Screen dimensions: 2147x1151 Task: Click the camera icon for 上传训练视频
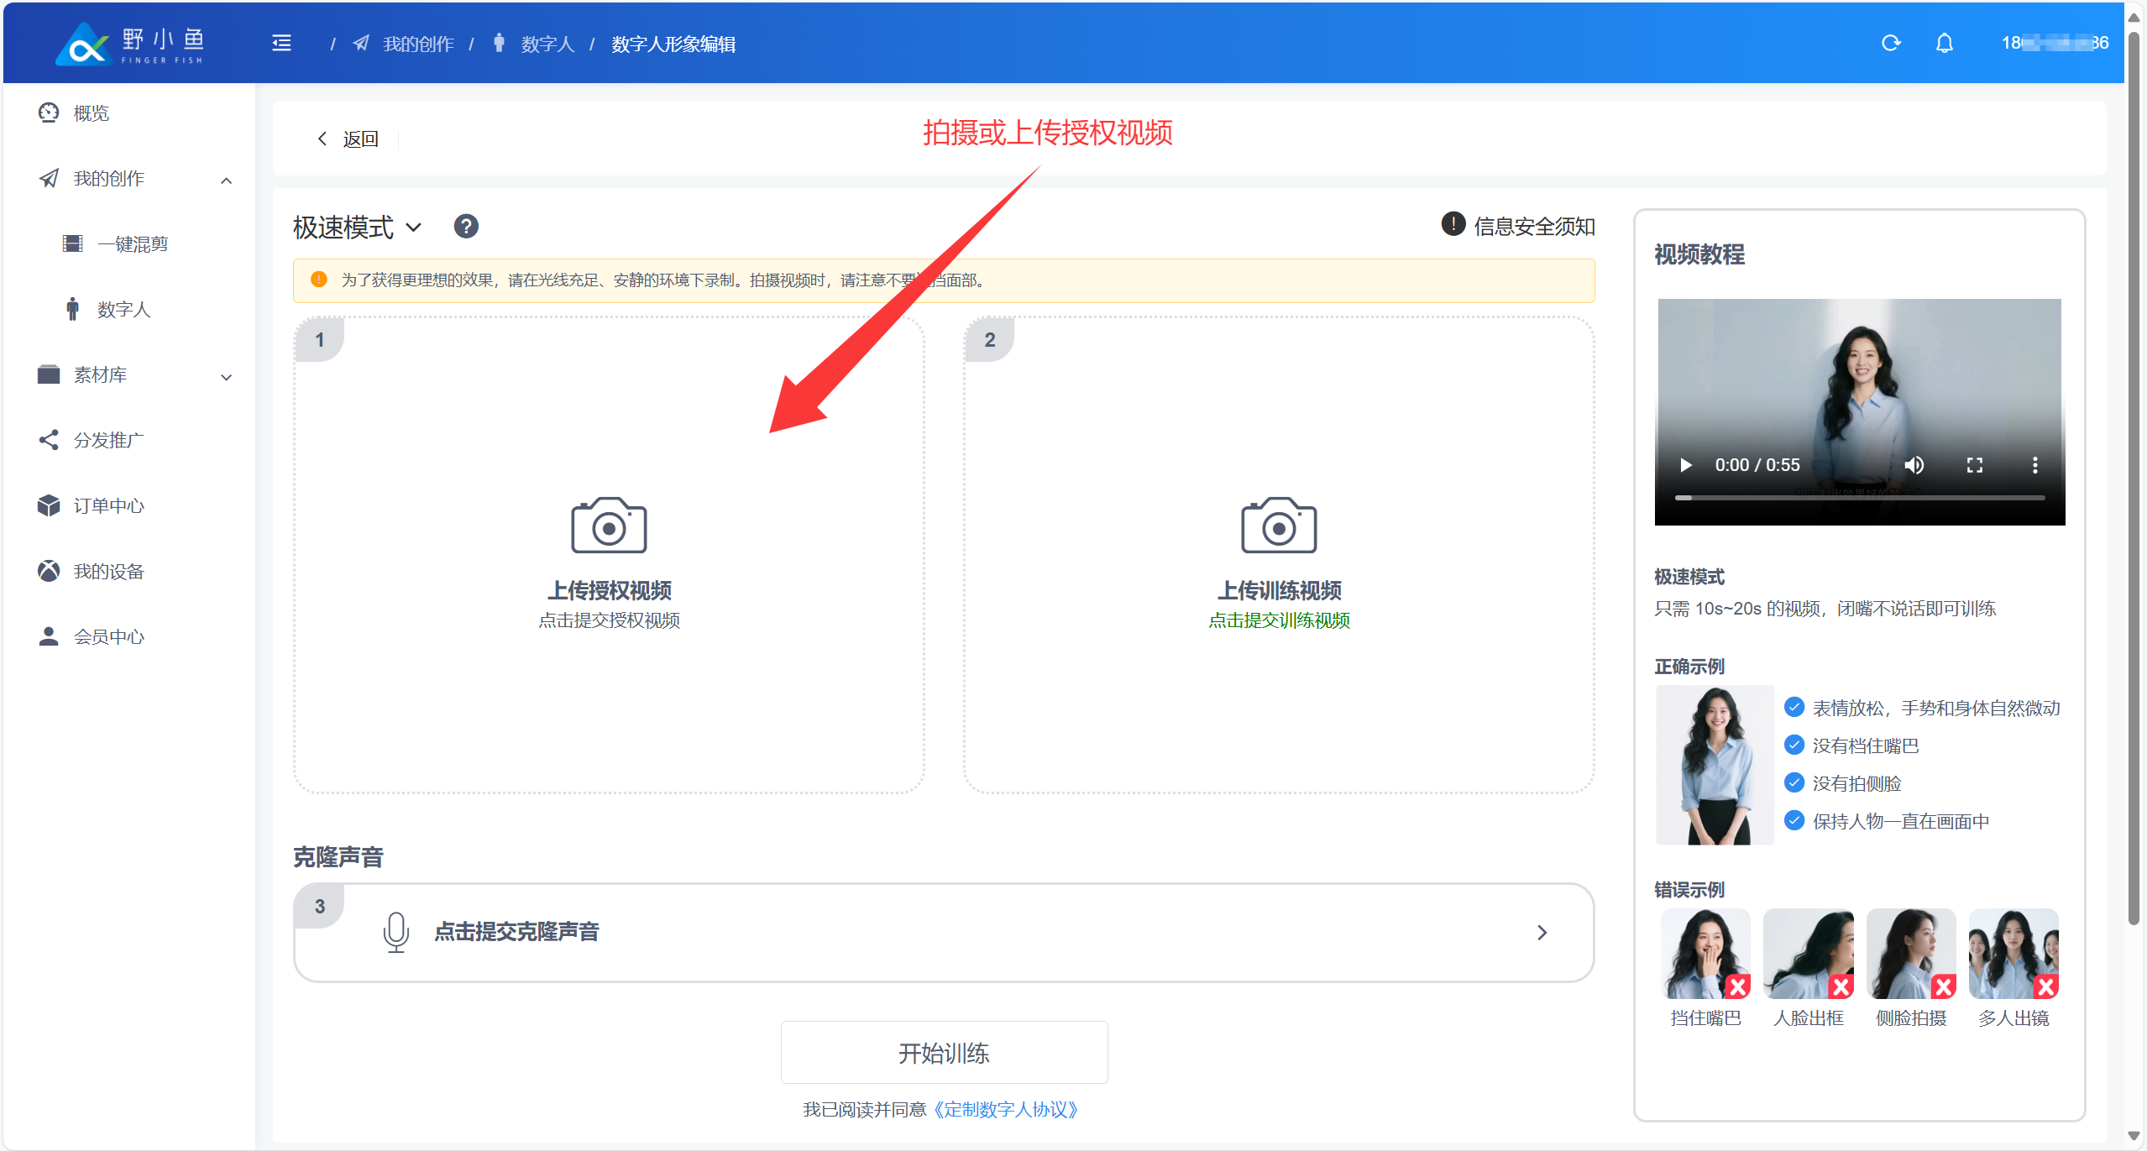coord(1278,526)
